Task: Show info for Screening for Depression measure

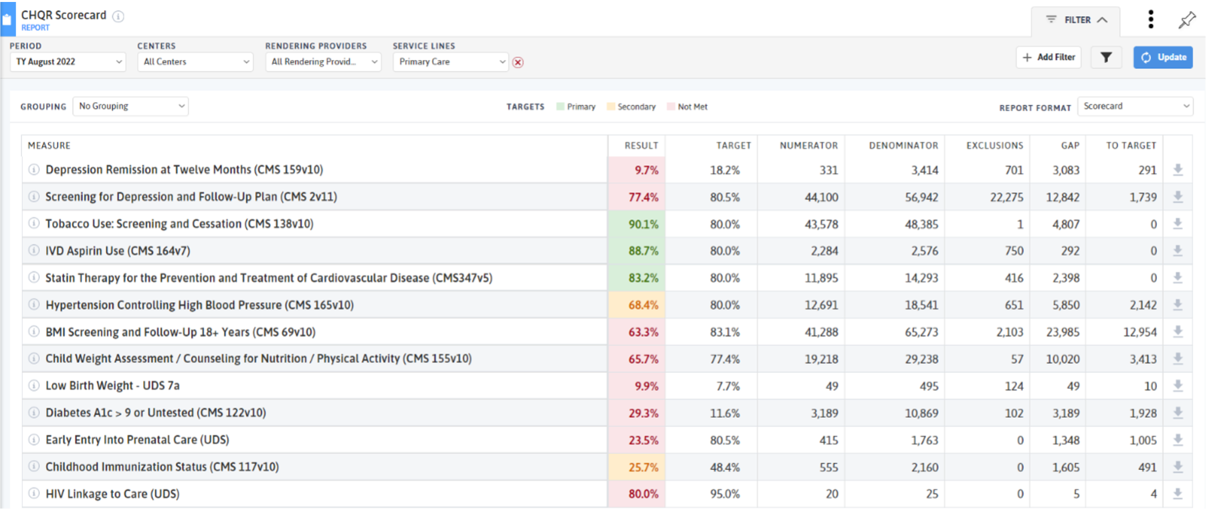Action: pos(34,197)
